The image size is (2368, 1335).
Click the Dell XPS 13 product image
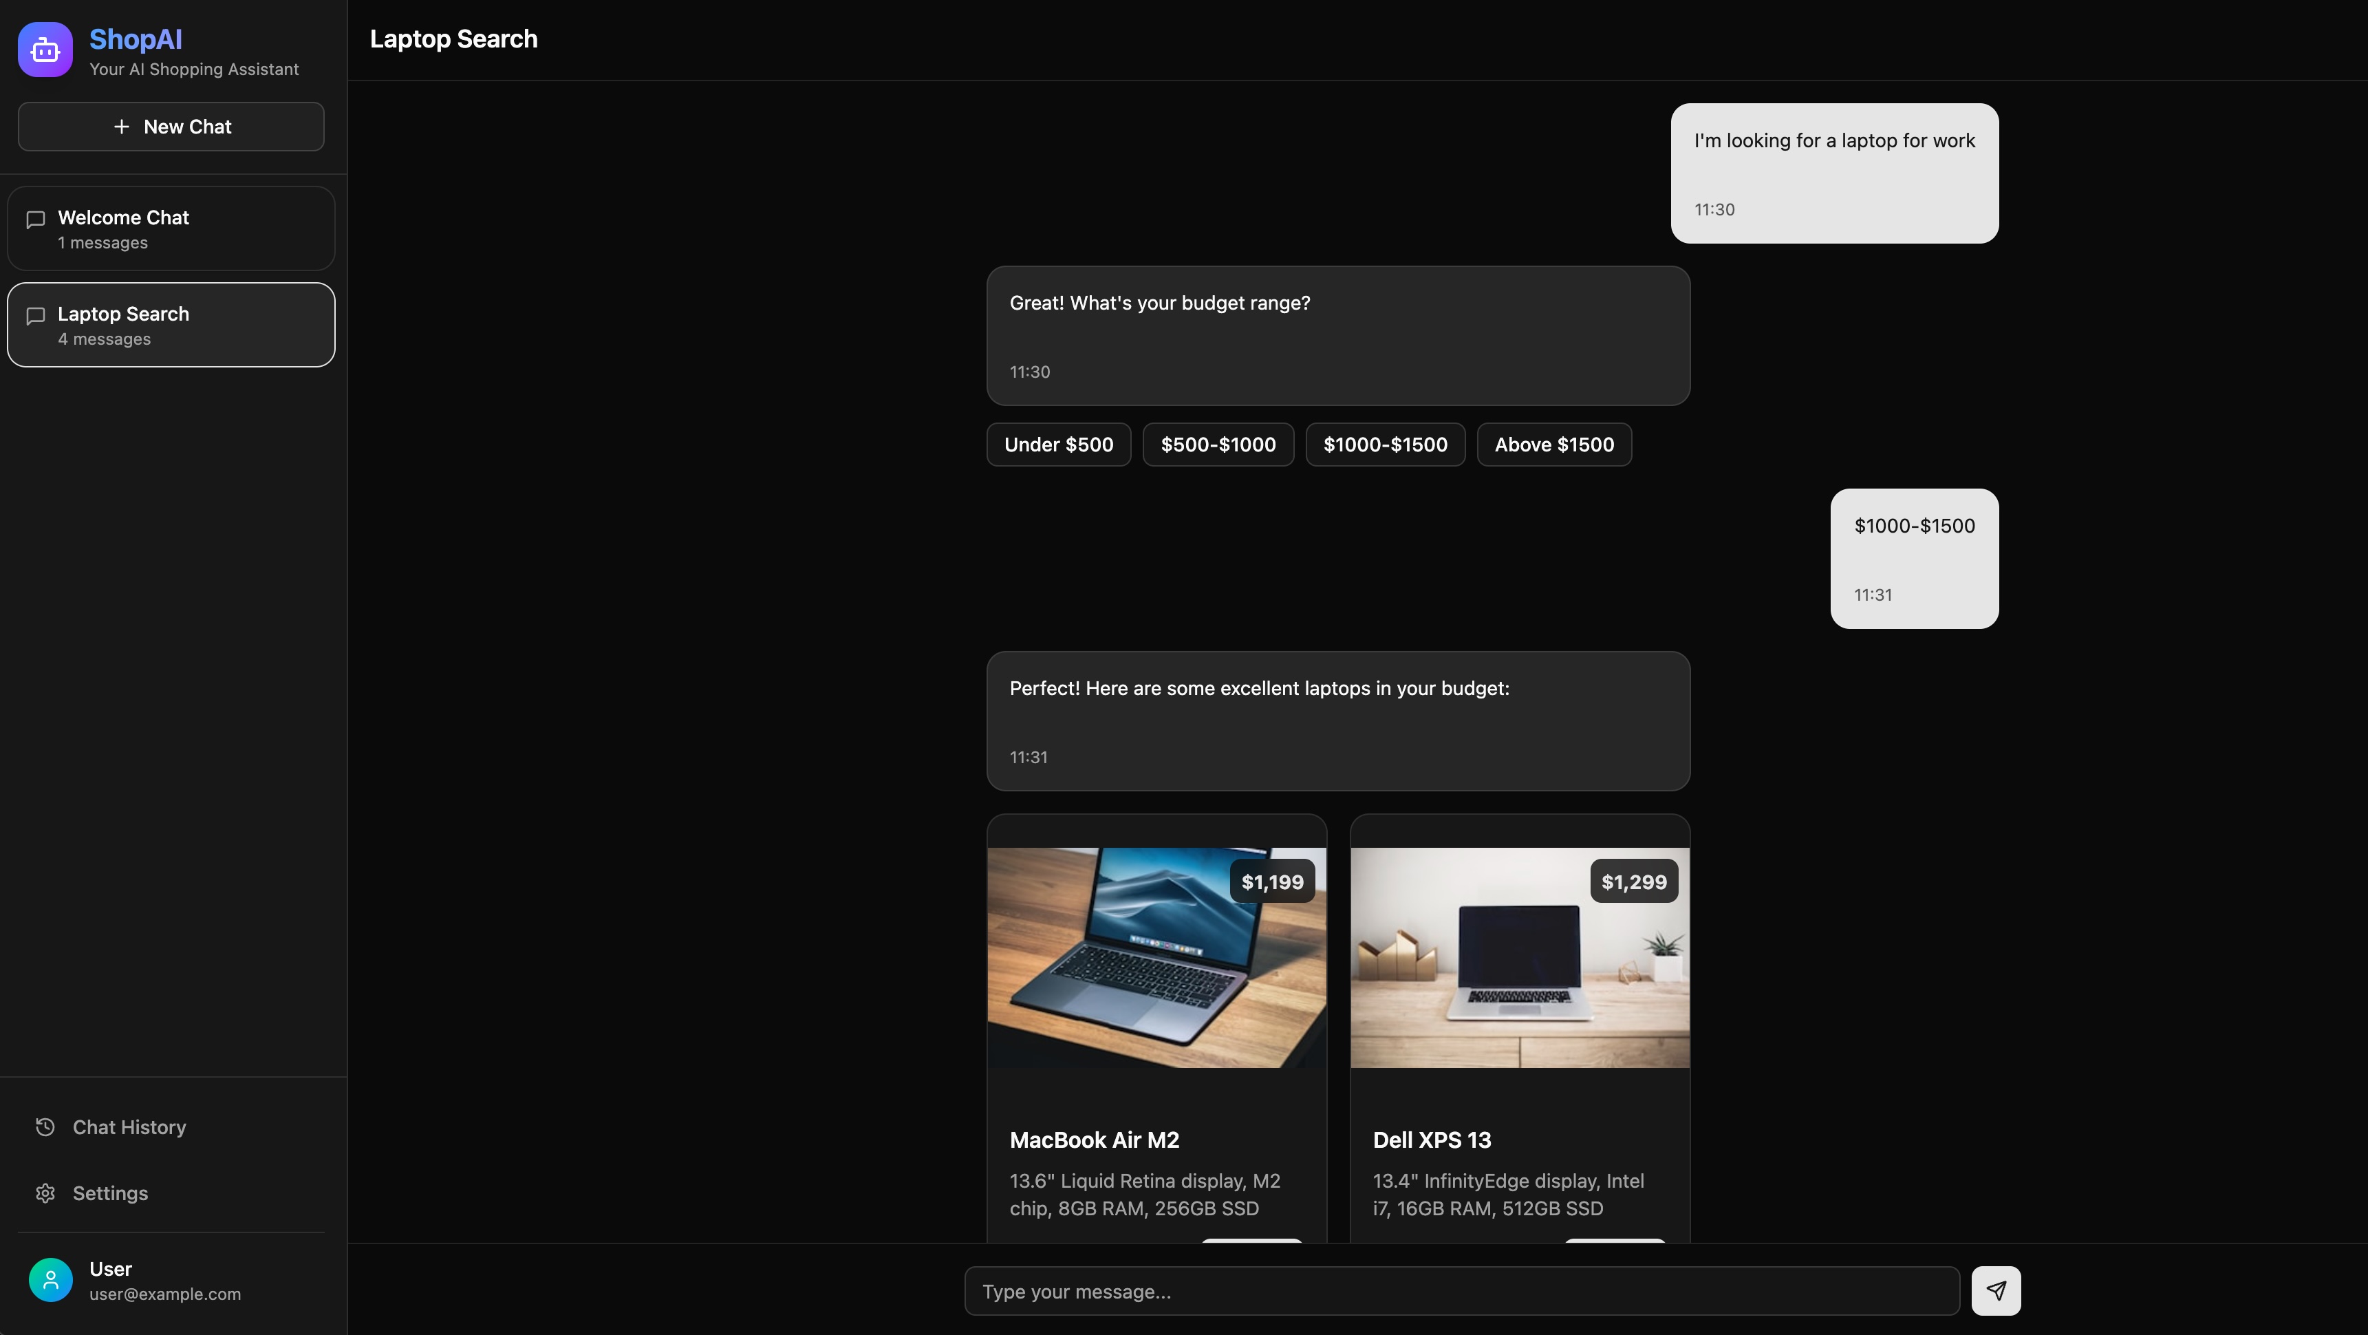(x=1520, y=957)
